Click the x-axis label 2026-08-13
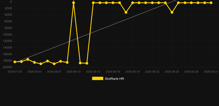This screenshot has height=106, width=219. click(x=93, y=72)
